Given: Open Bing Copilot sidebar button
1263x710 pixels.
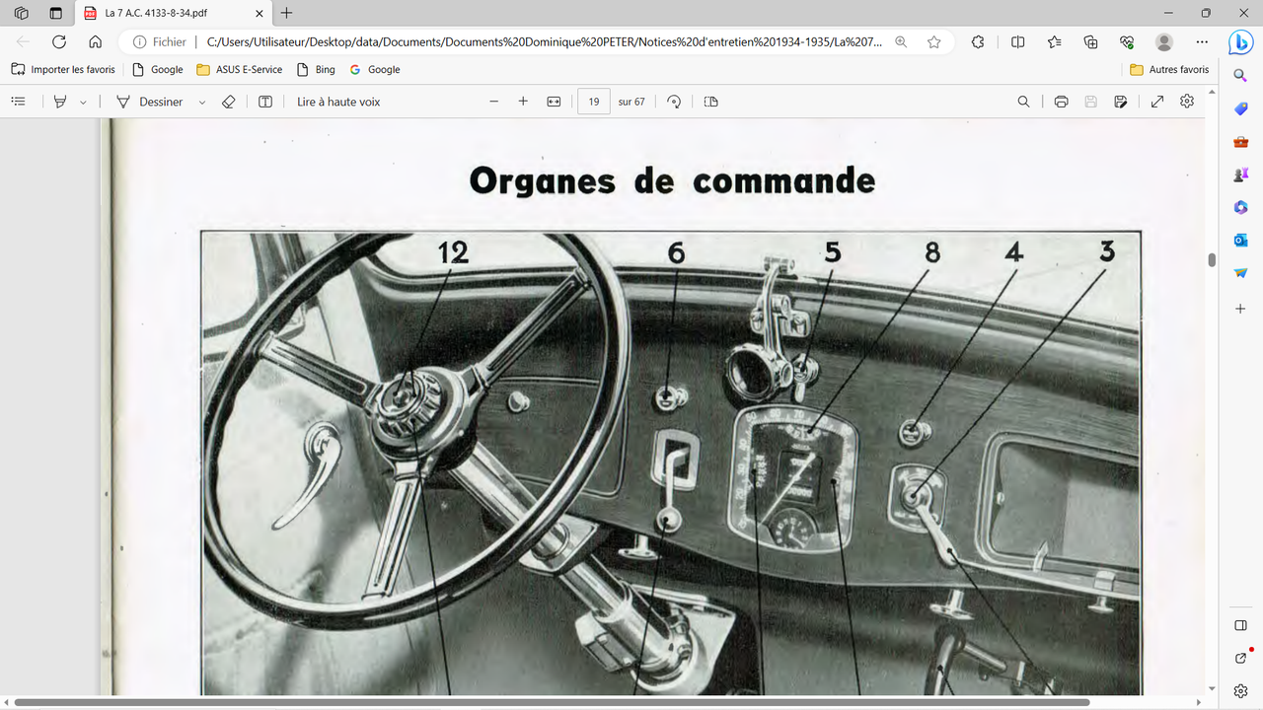Looking at the screenshot, I should pyautogui.click(x=1240, y=42).
